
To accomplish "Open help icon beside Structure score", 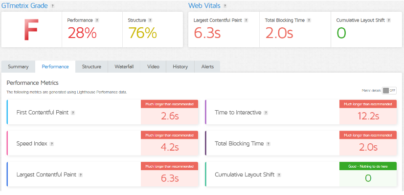I will pos(150,20).
